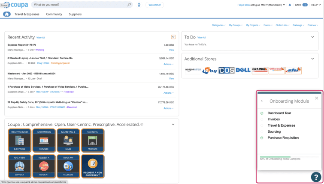Open the Marketing & Sales tile
The width and height of the screenshot is (324, 184).
coord(68,140)
